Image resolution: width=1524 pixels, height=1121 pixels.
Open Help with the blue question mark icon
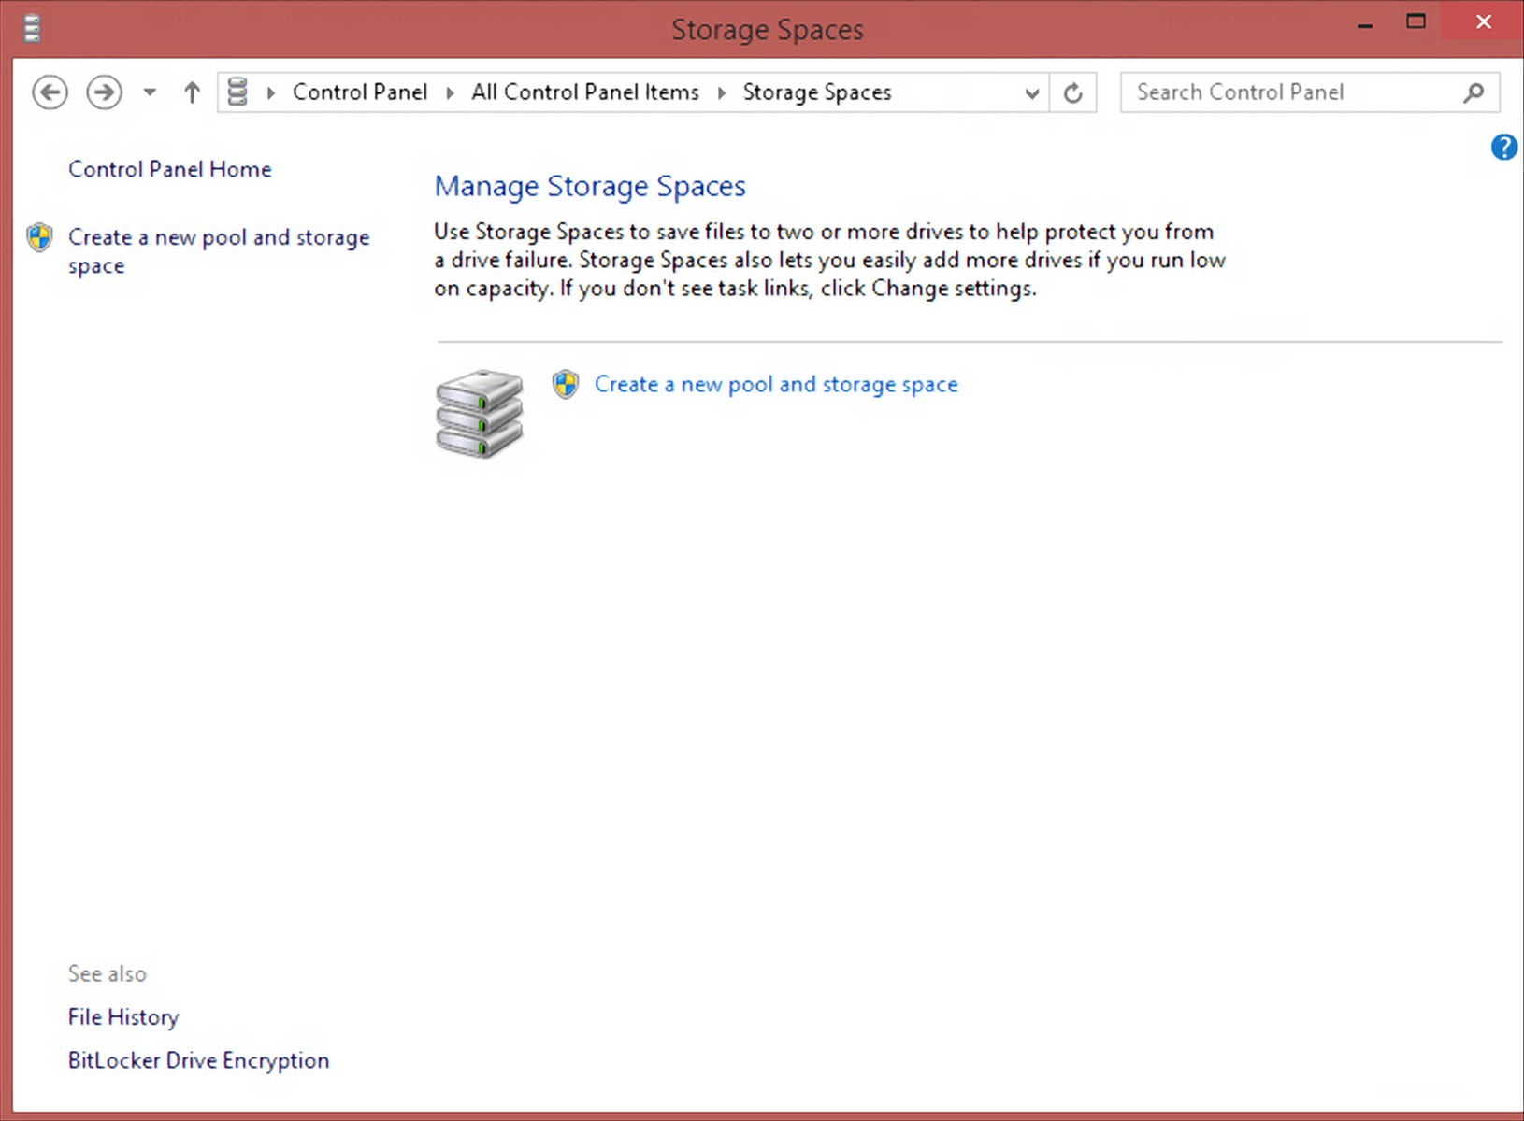coord(1503,148)
